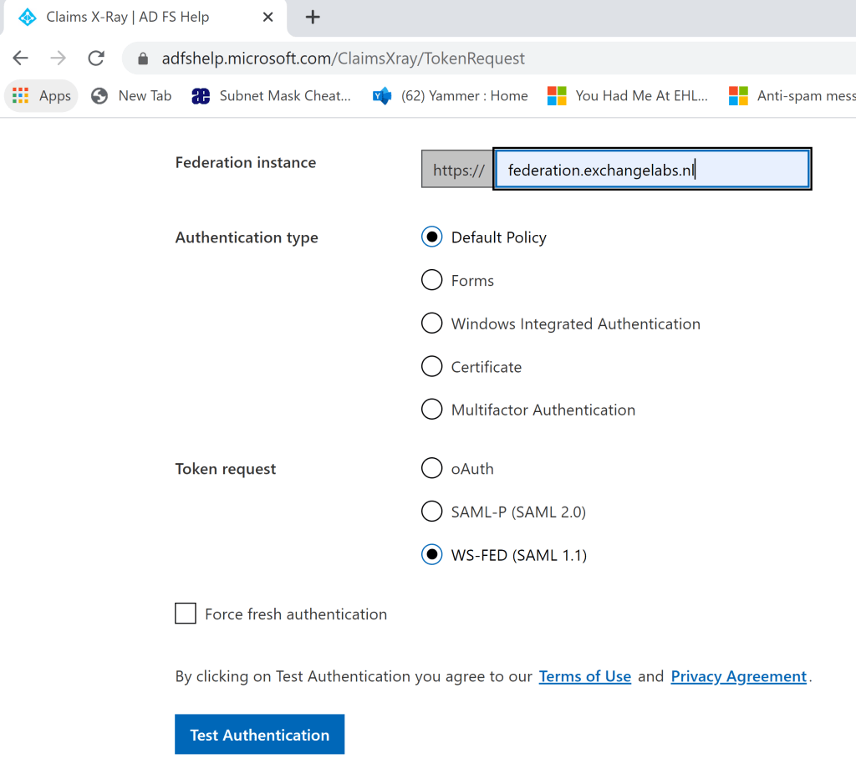Enable Force fresh authentication
This screenshot has width=856, height=759.
tap(186, 614)
